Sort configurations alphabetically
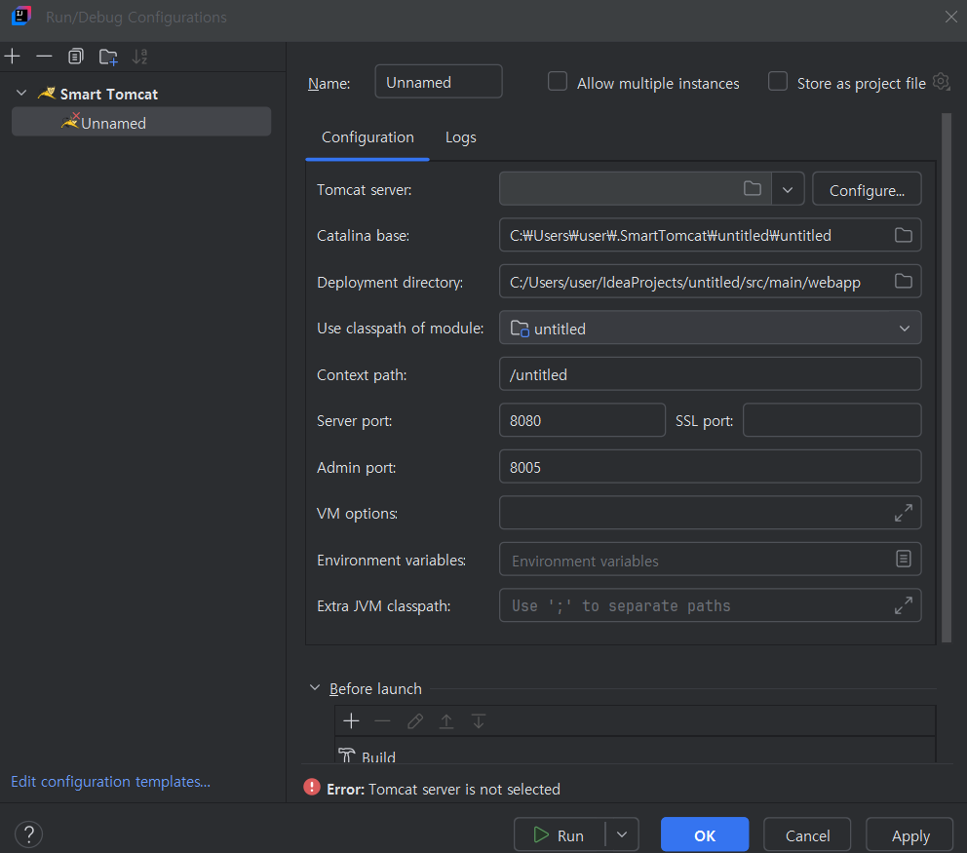This screenshot has height=853, width=967. tap(140, 57)
